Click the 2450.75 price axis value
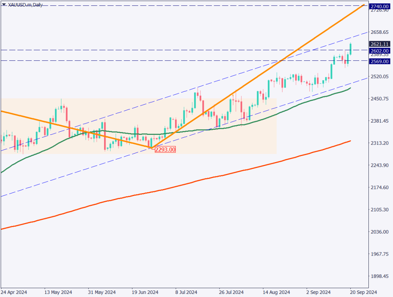Screen dimensions: 393x297 tap(380, 99)
